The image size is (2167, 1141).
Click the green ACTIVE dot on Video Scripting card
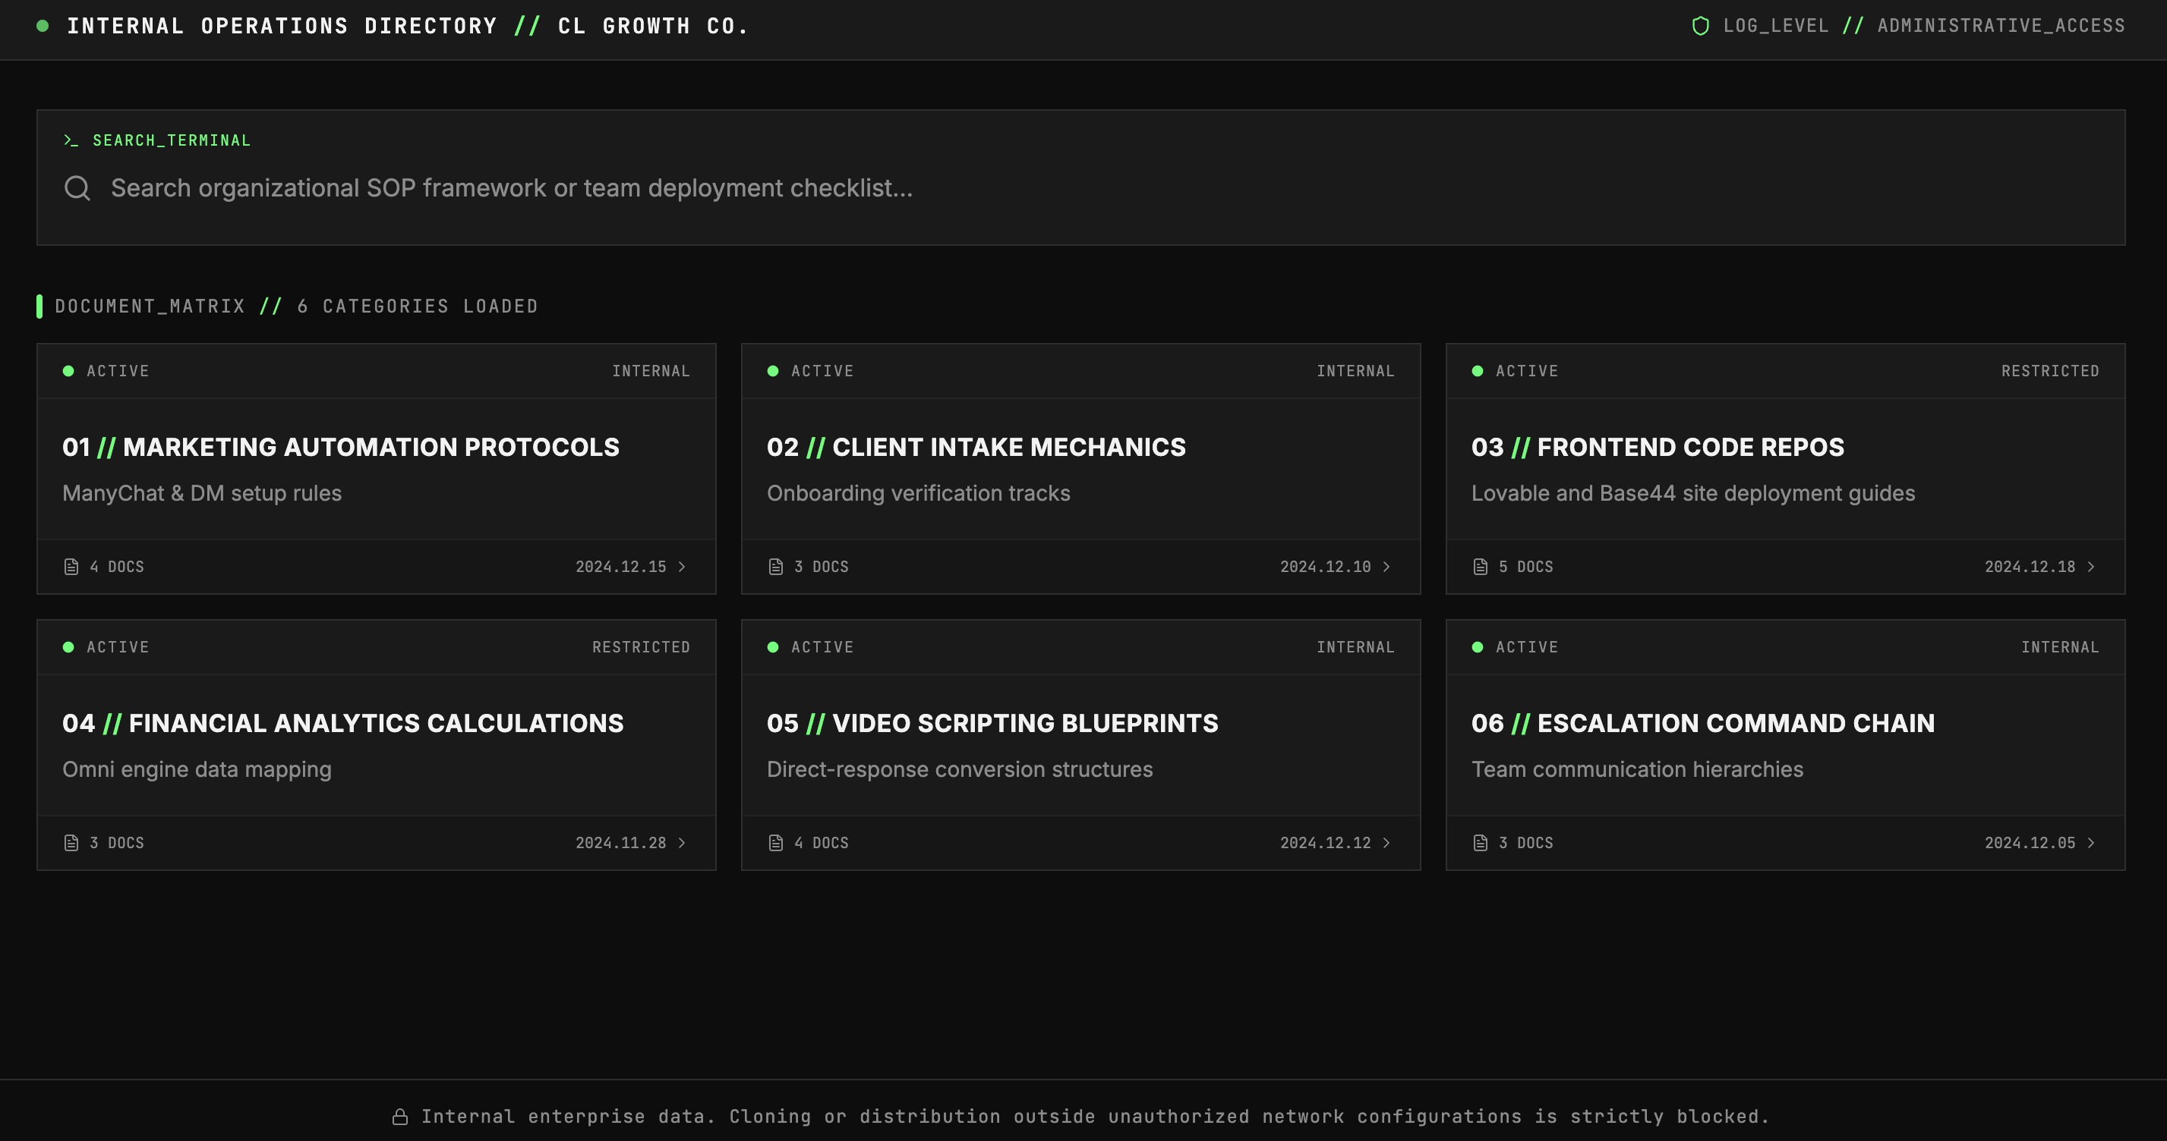772,646
